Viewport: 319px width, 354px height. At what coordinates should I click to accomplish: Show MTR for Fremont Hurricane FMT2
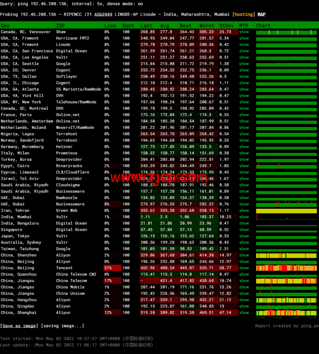pyautogui.click(x=244, y=38)
